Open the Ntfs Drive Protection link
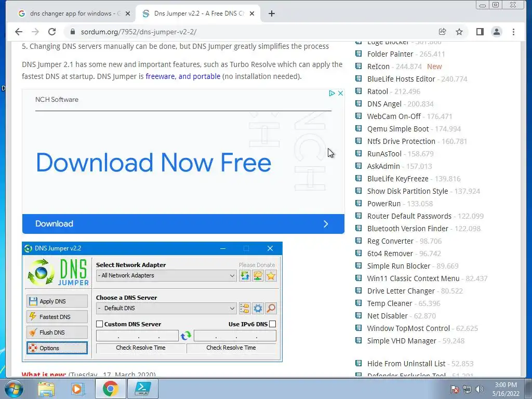Image resolution: width=532 pixels, height=399 pixels. pos(401,141)
